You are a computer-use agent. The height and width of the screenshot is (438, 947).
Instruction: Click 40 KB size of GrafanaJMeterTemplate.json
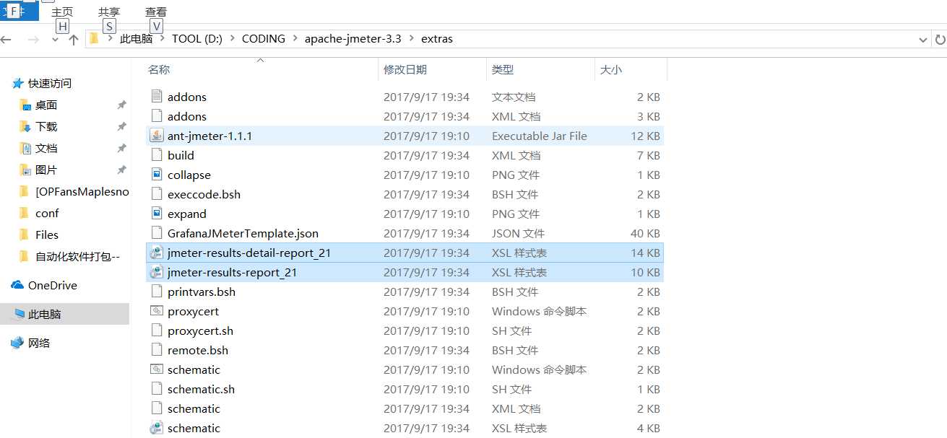pos(645,233)
